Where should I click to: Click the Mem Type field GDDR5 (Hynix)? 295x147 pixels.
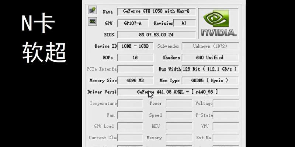pos(210,80)
